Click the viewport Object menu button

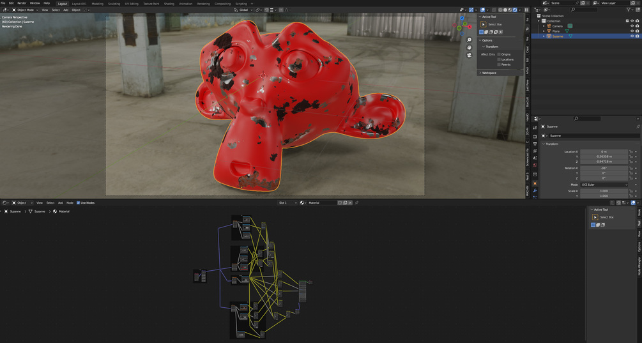click(76, 10)
